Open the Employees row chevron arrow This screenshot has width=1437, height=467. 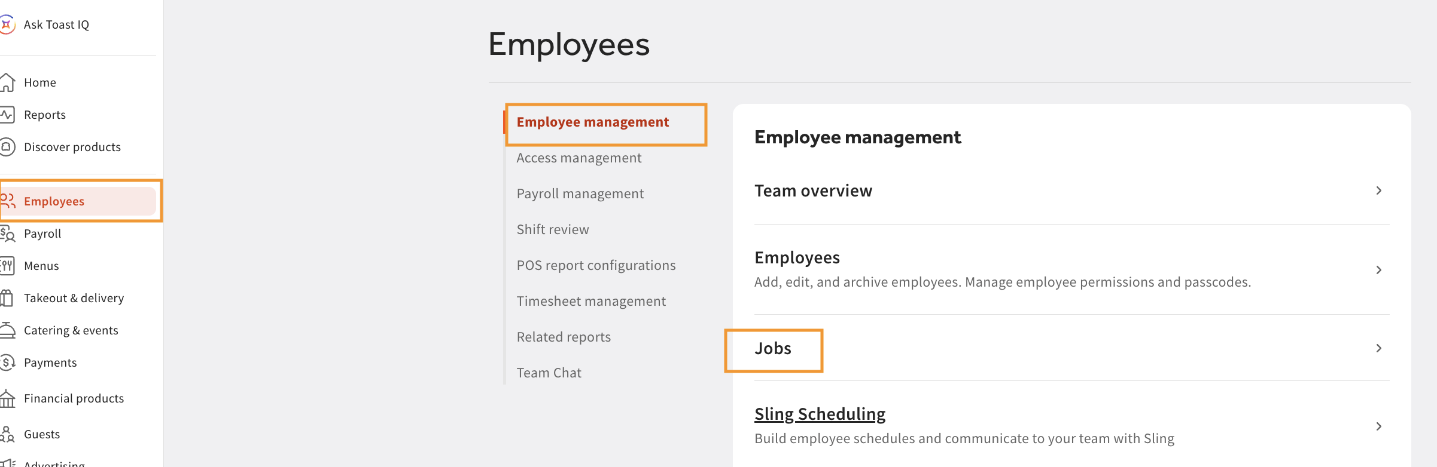click(x=1378, y=270)
